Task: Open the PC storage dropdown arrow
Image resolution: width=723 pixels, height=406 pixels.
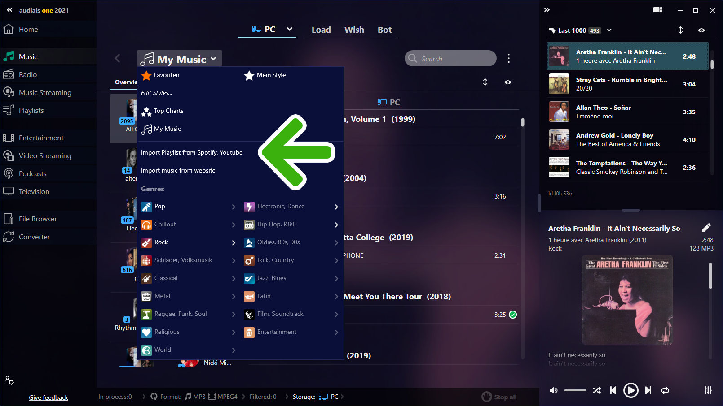Action: click(x=290, y=29)
